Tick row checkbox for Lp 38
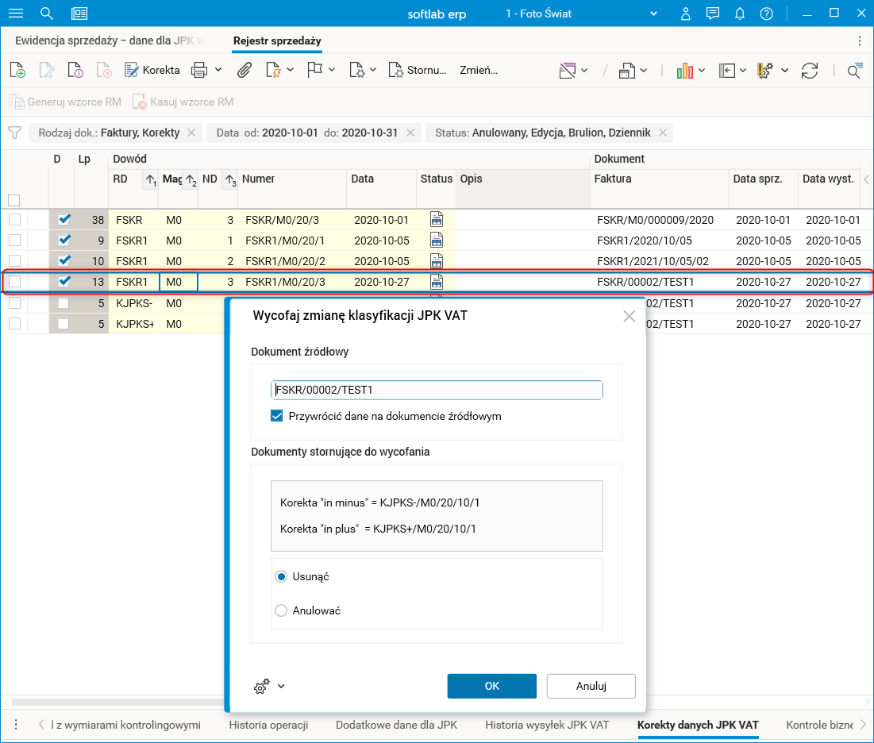Image resolution: width=874 pixels, height=743 pixels. (14, 220)
